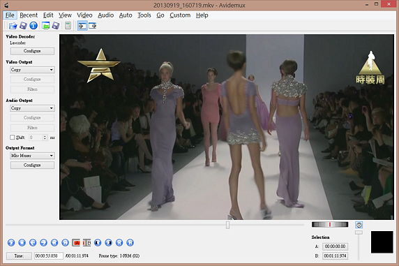Open the Output Format Mkv Muxer dropdown

click(32, 156)
